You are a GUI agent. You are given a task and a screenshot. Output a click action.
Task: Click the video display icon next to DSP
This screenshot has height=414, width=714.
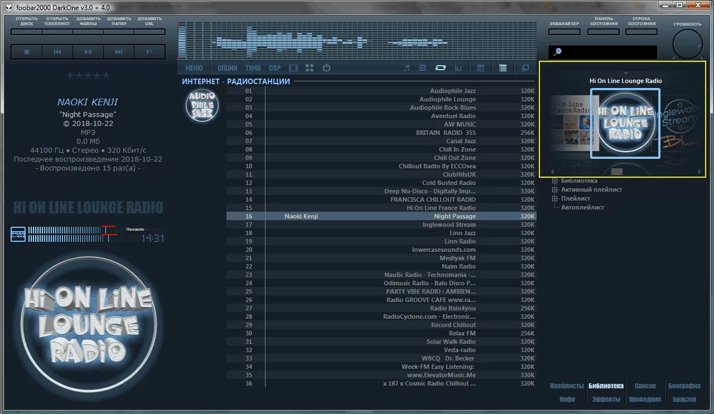(293, 68)
